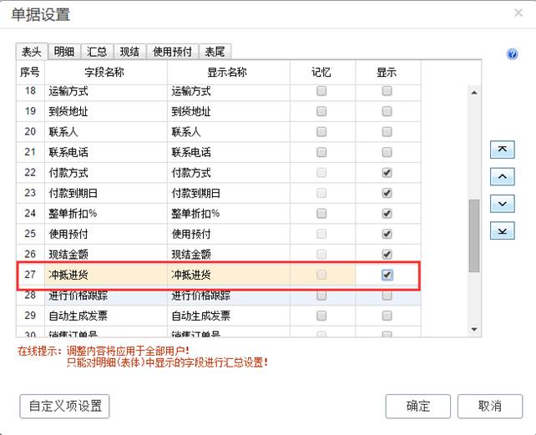The image size is (536, 435).
Task: Toggle 记忆 checkbox for 联系人
Action: pyautogui.click(x=321, y=131)
